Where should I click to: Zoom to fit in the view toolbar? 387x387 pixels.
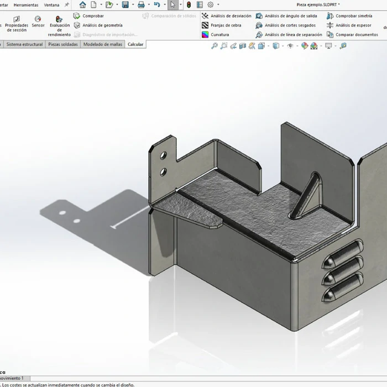click(x=215, y=46)
